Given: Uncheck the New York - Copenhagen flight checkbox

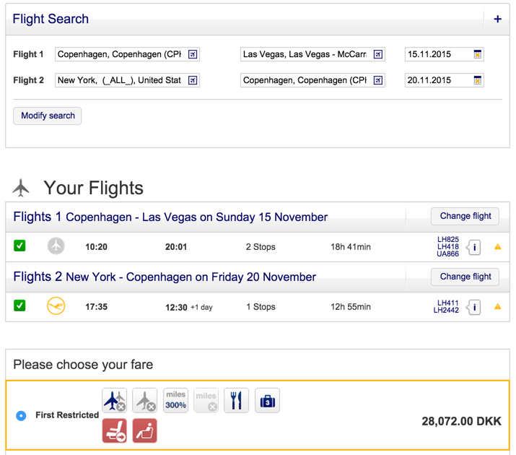Looking at the screenshot, I should tap(19, 305).
